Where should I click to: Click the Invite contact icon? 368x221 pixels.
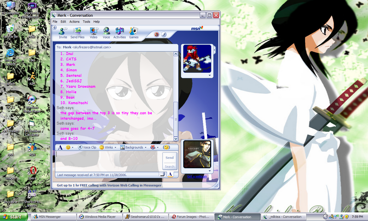(63, 33)
